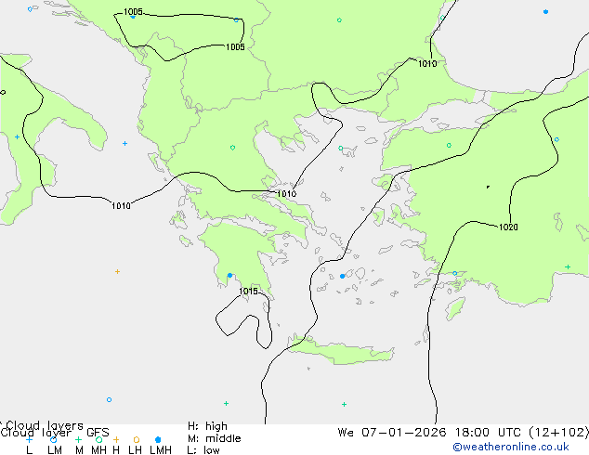
Task: Click the 'M: middle' legend text
Action: tap(214, 438)
